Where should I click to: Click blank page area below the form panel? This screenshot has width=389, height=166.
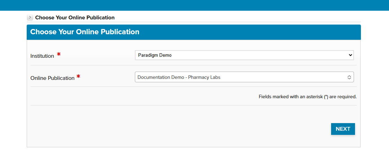click(x=194, y=157)
